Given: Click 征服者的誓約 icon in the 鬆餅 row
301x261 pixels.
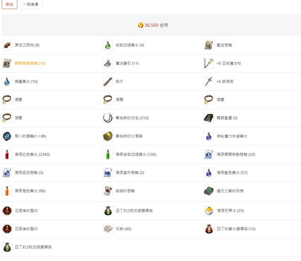Looking at the screenshot, I should click(7, 229).
